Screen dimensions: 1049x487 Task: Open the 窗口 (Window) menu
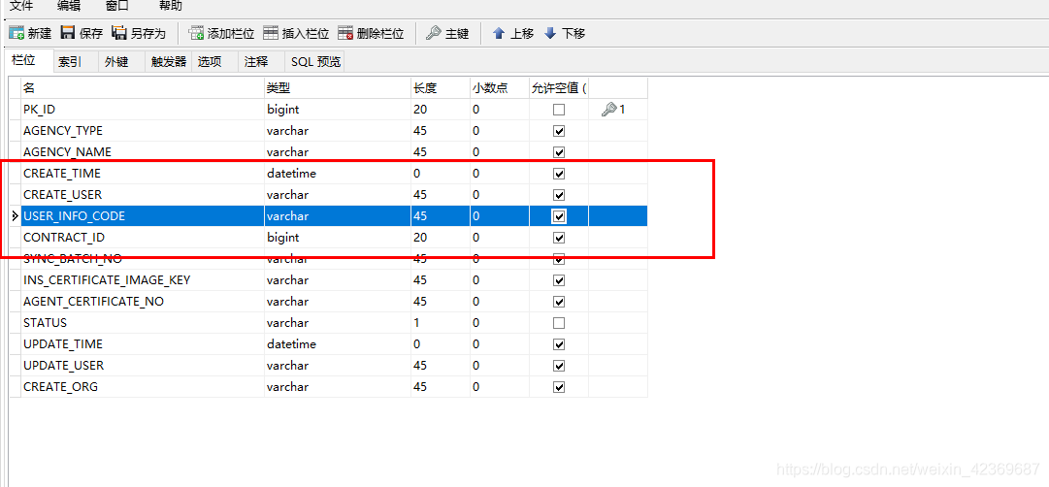117,7
